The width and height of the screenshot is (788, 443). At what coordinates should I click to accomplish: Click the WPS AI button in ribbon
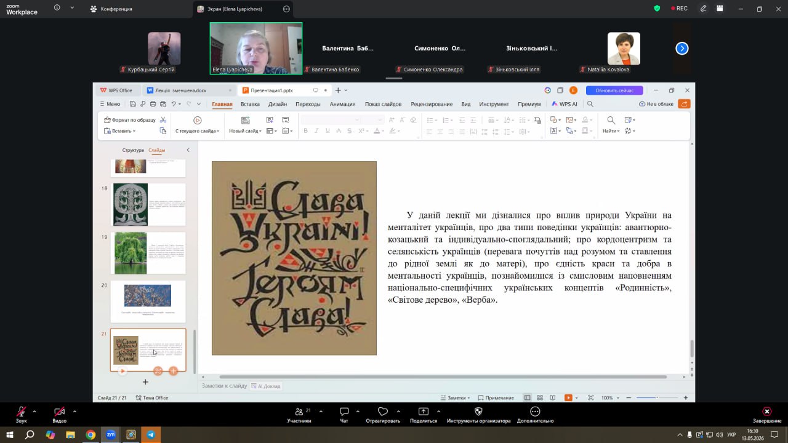[565, 104]
